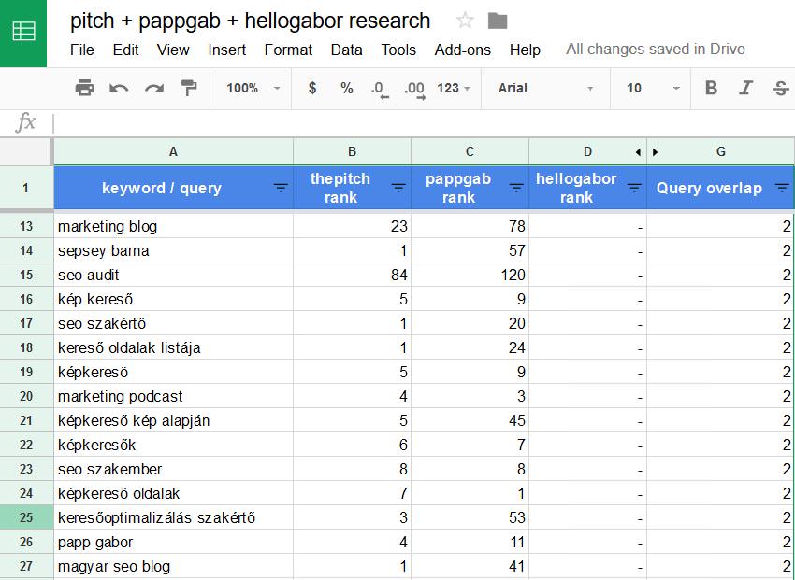This screenshot has height=580, width=795.
Task: Redo the last action
Action: pos(154,88)
